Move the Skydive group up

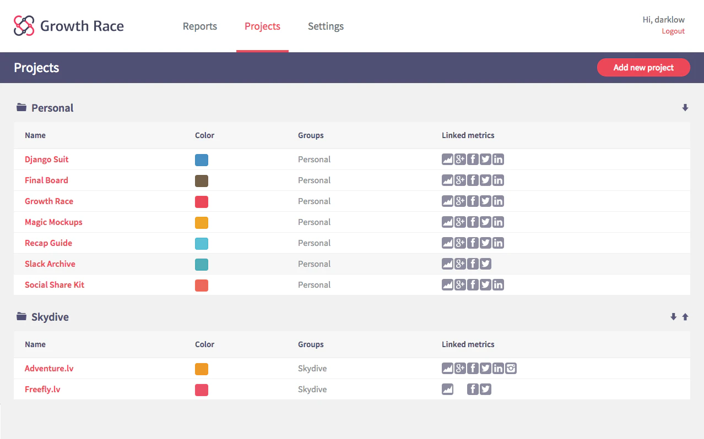685,316
